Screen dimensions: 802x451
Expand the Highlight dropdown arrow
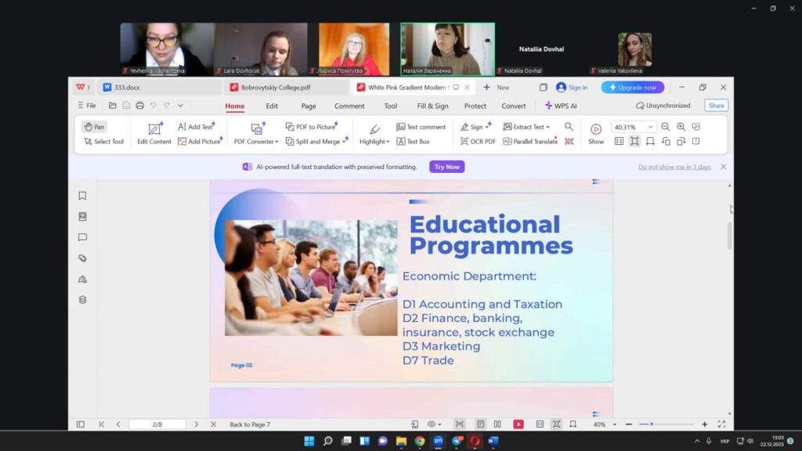(387, 142)
